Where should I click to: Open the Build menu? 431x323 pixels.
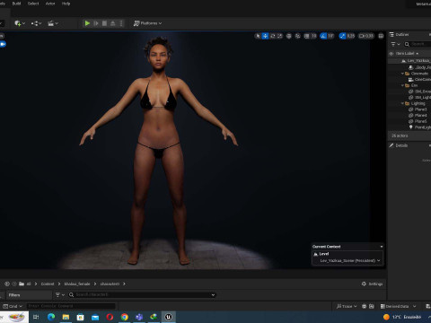pos(16,4)
